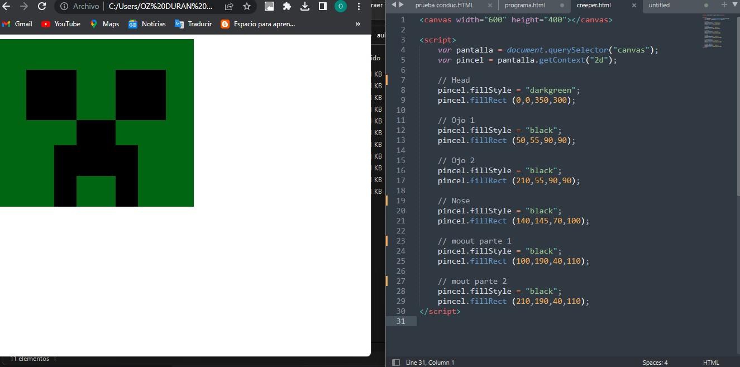Click line number 31 in the gutter

pyautogui.click(x=400, y=321)
